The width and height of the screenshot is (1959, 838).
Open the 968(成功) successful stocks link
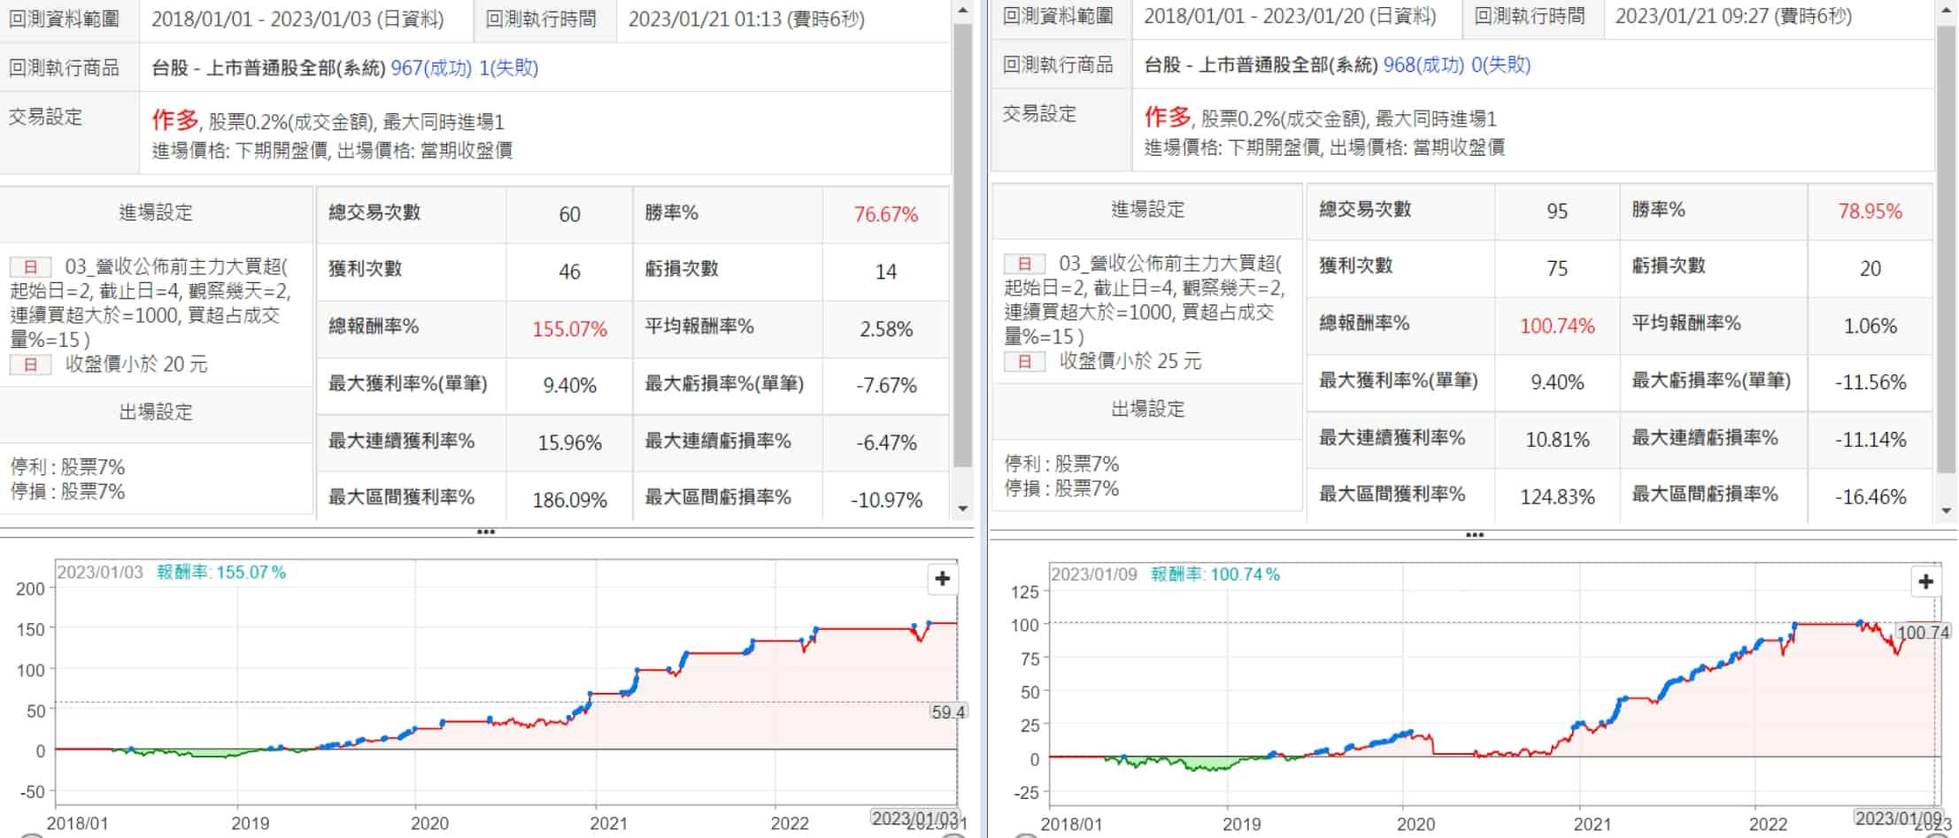[1423, 65]
